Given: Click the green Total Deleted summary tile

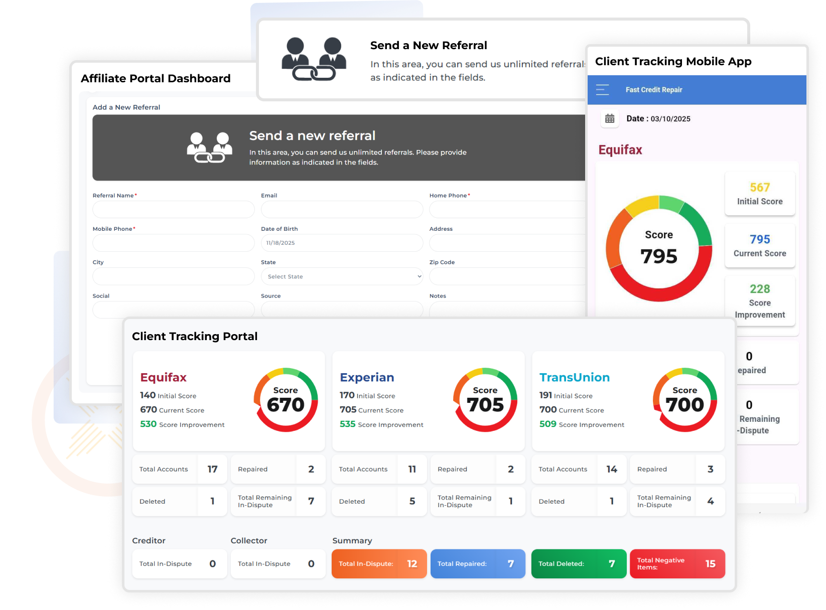Looking at the screenshot, I should click(579, 564).
